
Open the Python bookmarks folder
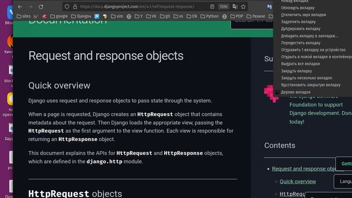coord(210,16)
